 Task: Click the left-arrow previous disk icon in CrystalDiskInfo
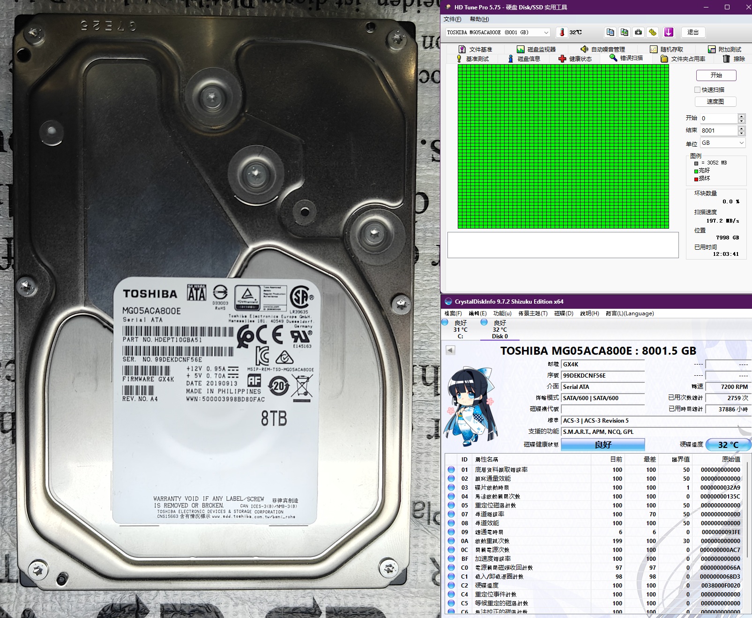pos(450,350)
